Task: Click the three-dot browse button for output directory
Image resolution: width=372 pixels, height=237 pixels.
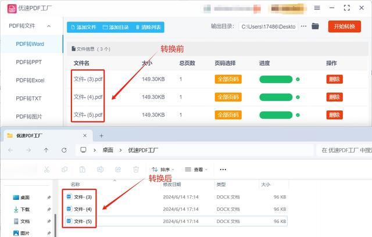Action: 303,26
